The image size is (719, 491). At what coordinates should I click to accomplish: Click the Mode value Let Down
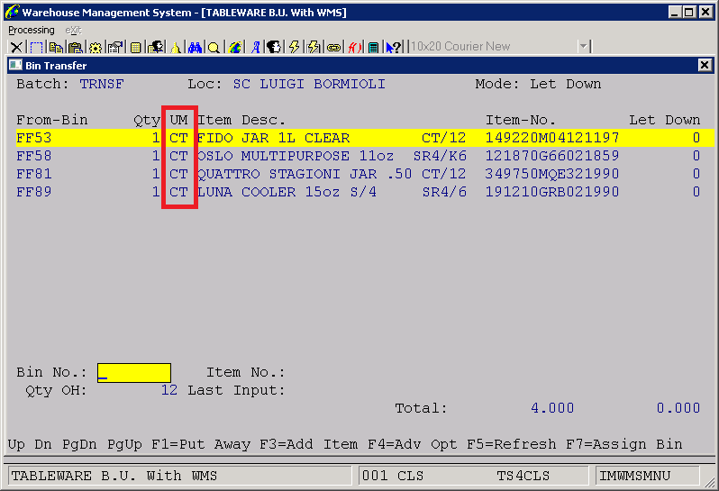(x=566, y=84)
